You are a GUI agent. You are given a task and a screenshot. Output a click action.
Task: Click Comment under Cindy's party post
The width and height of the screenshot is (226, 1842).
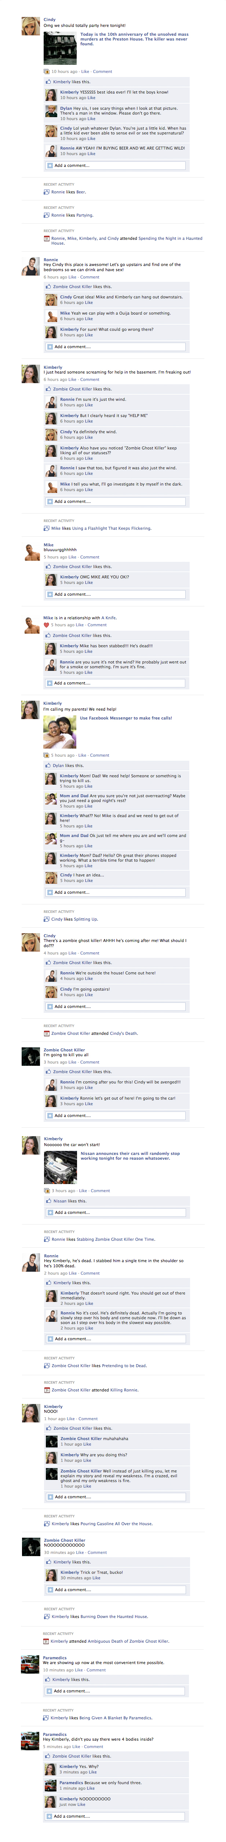tap(103, 71)
